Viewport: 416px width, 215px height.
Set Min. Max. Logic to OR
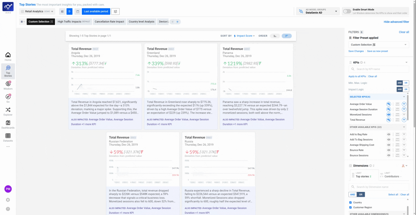pos(406,83)
